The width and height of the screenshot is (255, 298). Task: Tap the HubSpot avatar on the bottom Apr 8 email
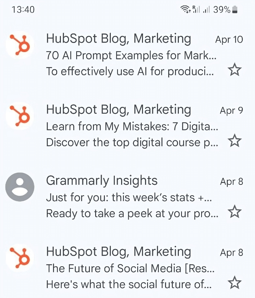[x=20, y=258]
